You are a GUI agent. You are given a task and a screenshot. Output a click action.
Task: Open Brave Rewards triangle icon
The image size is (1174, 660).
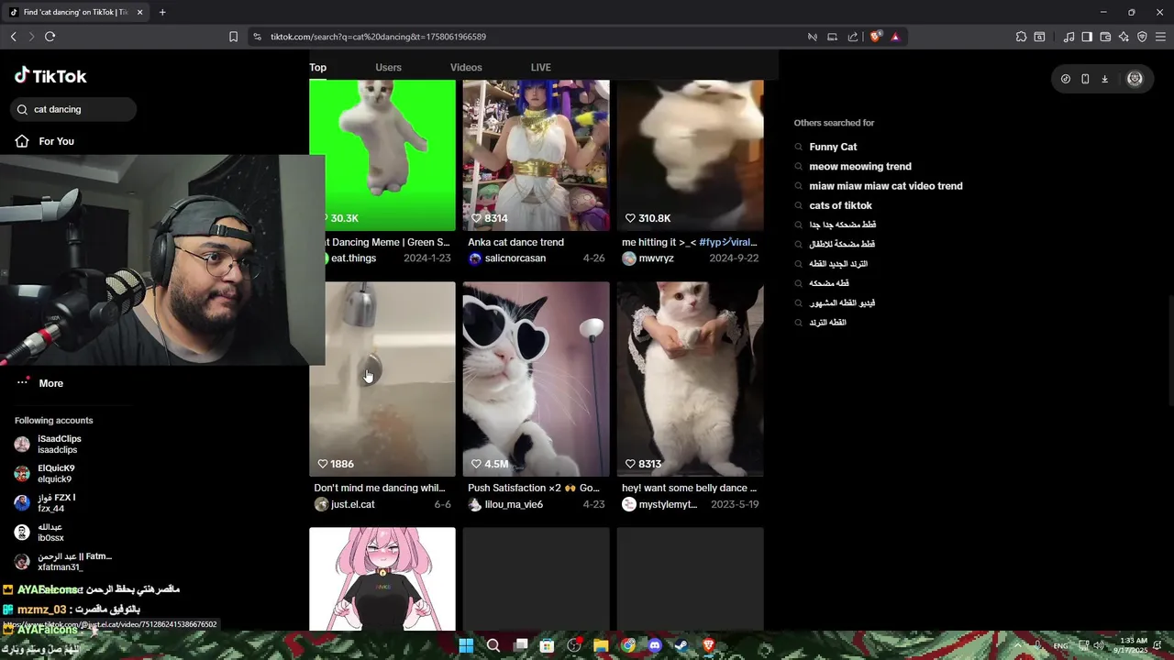tap(895, 37)
